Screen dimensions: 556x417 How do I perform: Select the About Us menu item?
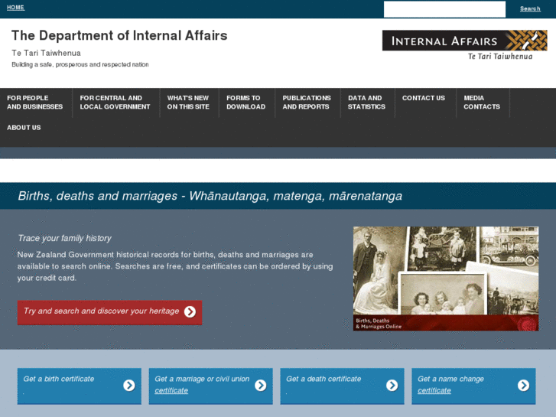pos(24,128)
